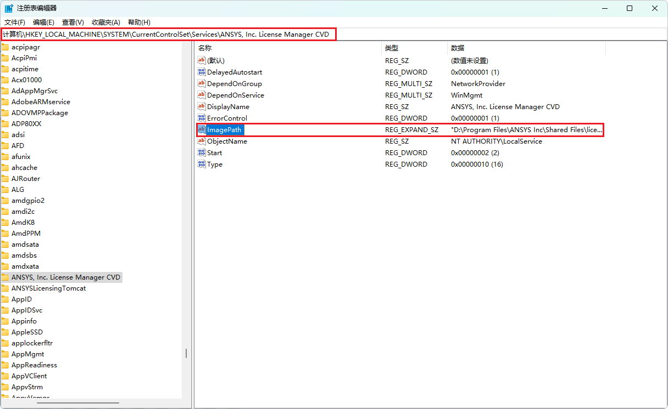Click the string icon of ImagePath

pos(202,129)
